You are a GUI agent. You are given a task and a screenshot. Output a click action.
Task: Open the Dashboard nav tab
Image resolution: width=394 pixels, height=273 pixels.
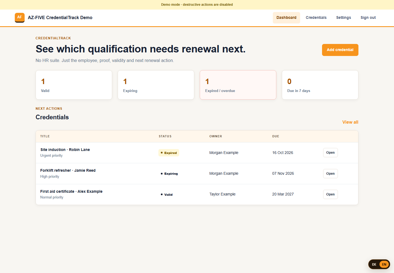(x=286, y=17)
